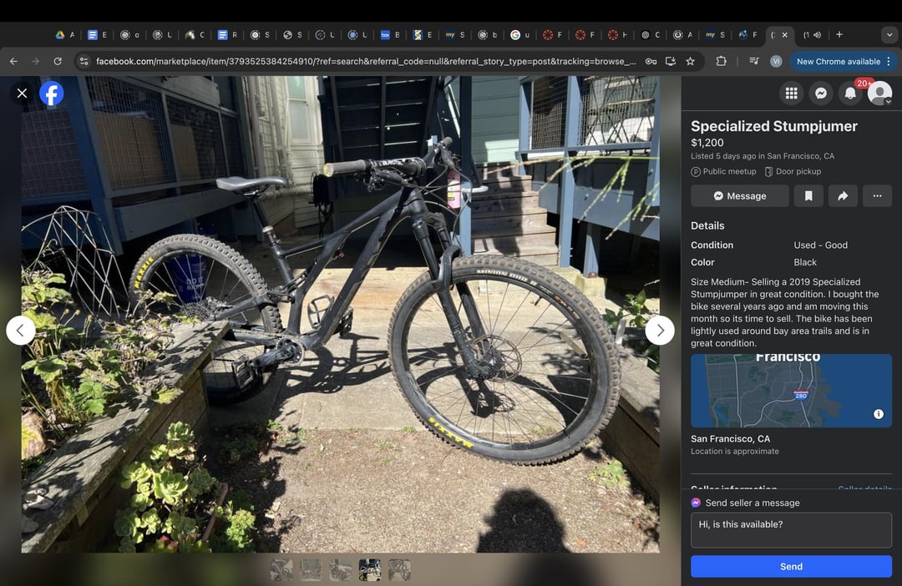Click the Used - Good condition value

pyautogui.click(x=820, y=245)
